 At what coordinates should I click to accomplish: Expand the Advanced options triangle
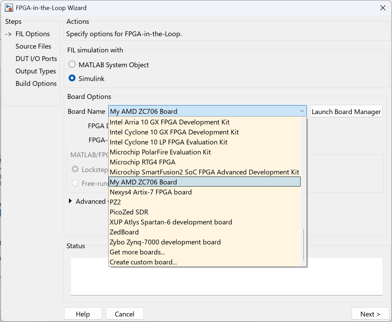[x=71, y=201]
